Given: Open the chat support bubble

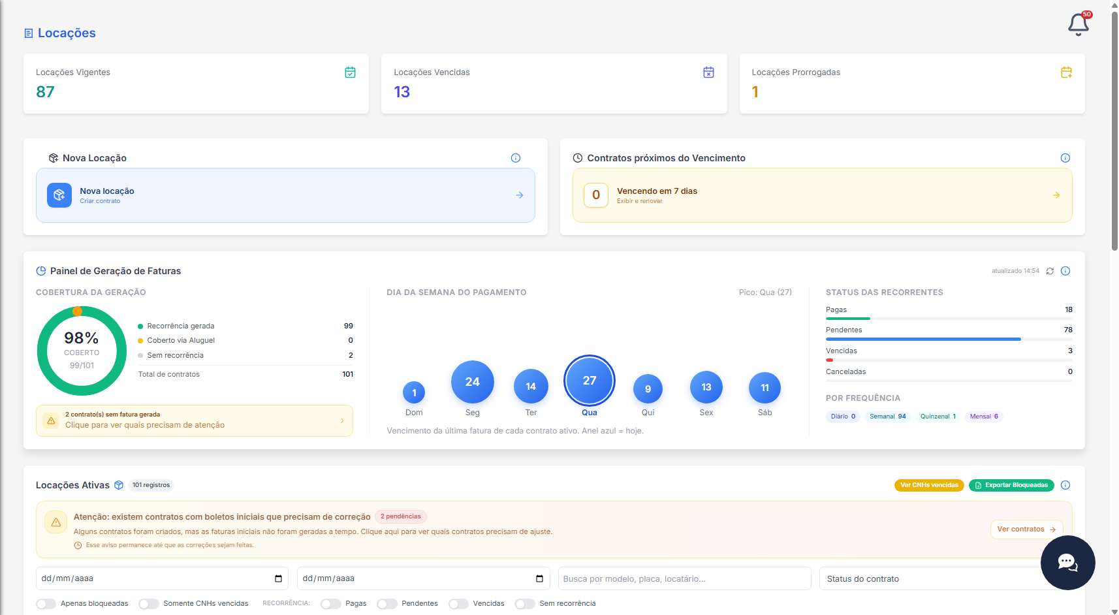Looking at the screenshot, I should coord(1067,563).
